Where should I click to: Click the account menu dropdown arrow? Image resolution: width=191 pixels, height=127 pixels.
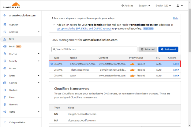182,5
